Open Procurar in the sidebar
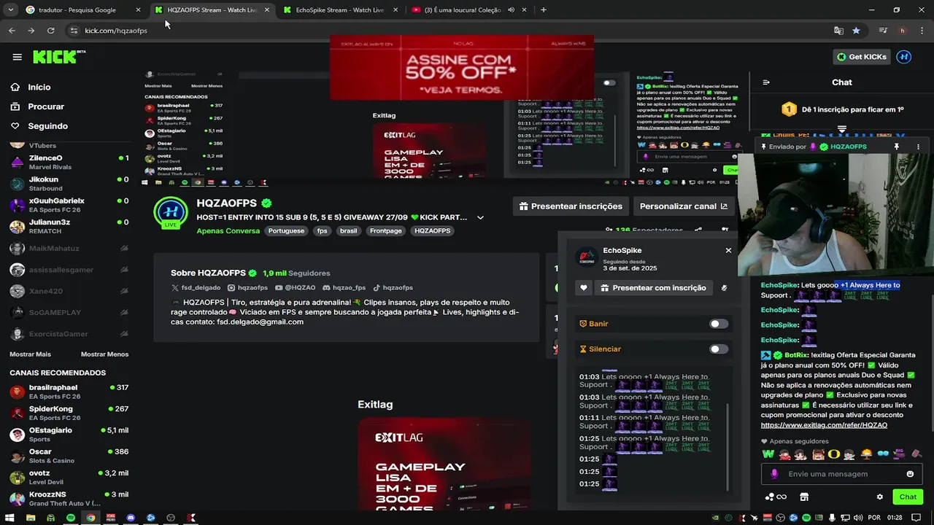The width and height of the screenshot is (934, 525). [46, 106]
